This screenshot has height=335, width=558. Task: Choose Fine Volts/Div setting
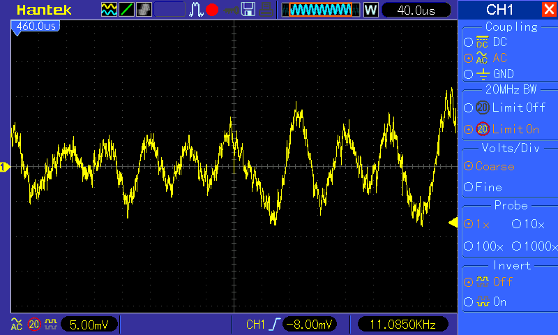click(x=468, y=187)
